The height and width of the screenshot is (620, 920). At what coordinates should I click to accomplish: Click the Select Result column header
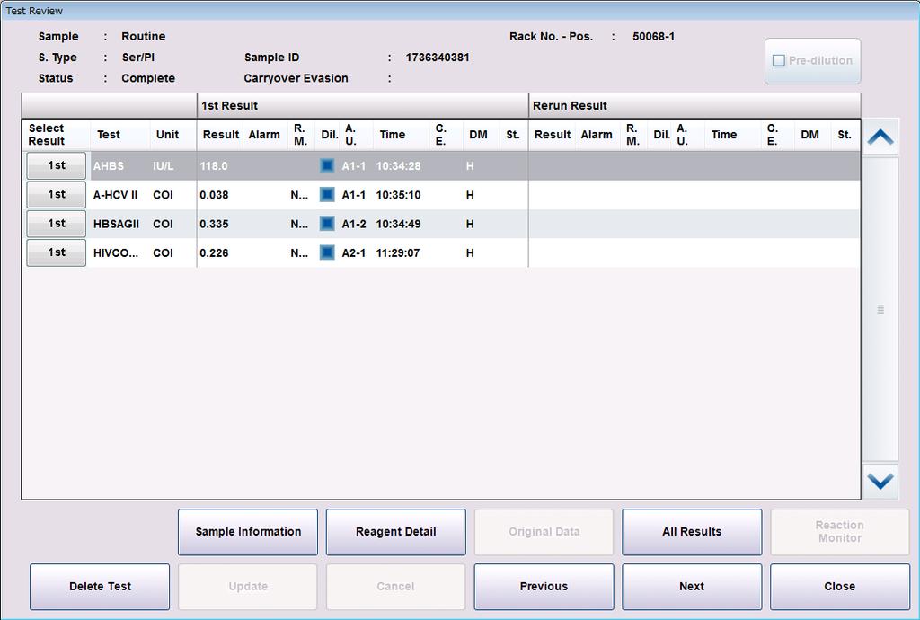click(56, 135)
